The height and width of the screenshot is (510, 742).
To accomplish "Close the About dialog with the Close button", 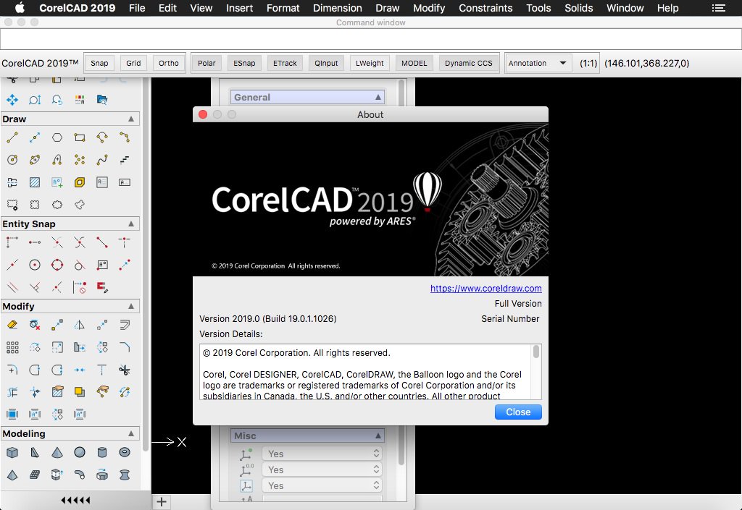I will [x=518, y=412].
